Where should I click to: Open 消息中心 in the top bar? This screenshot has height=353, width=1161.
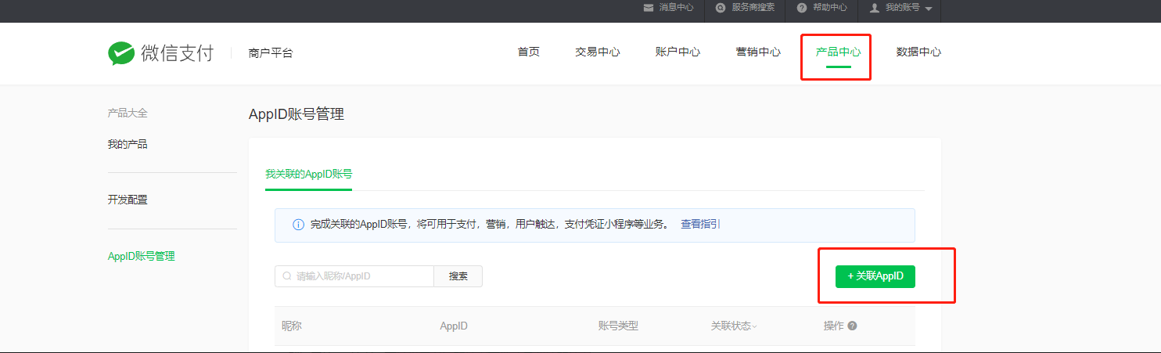pyautogui.click(x=676, y=8)
